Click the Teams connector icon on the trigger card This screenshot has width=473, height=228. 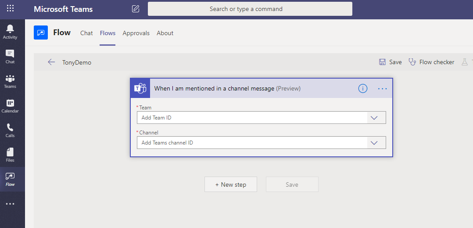point(140,88)
